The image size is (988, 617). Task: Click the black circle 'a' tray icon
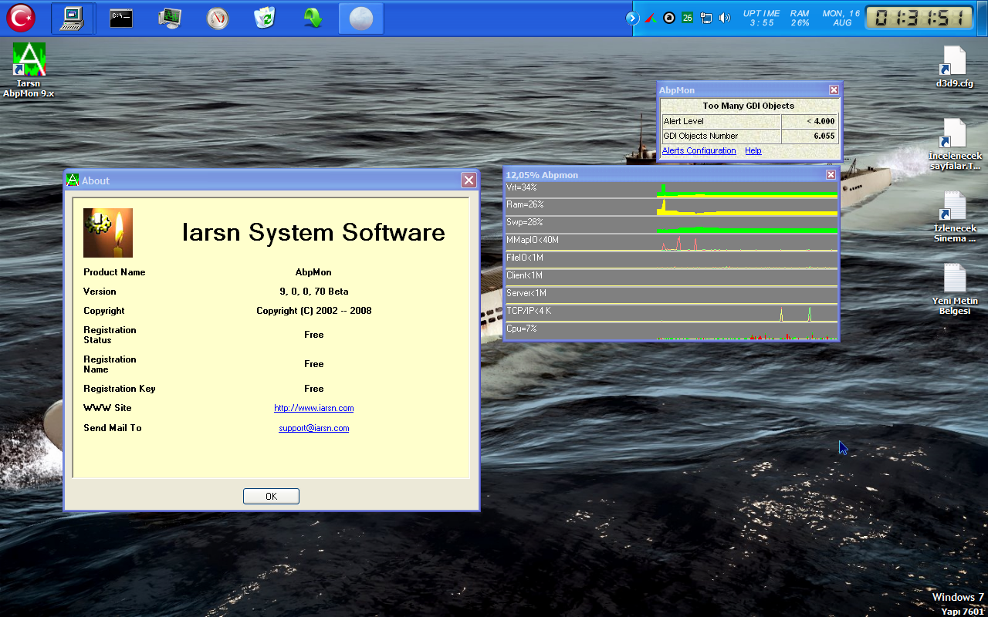coord(669,18)
